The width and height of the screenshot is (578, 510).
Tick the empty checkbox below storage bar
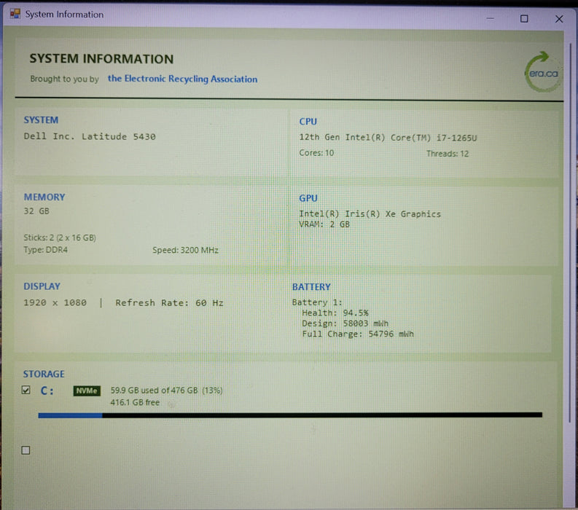26,450
